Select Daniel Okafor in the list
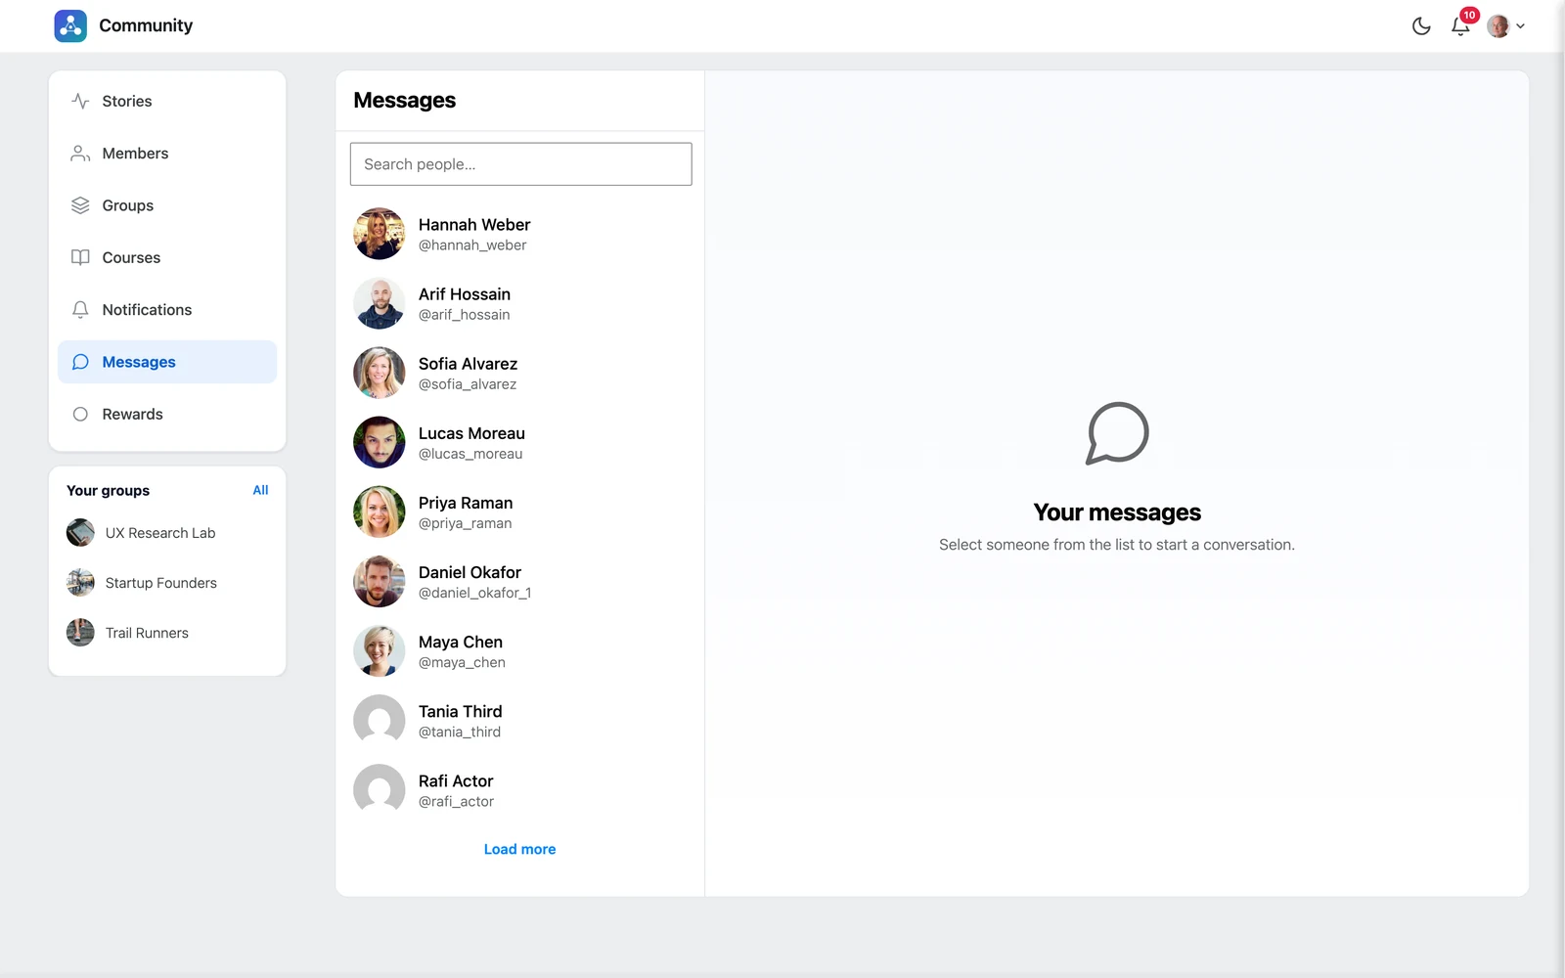This screenshot has width=1565, height=978. 520,581
